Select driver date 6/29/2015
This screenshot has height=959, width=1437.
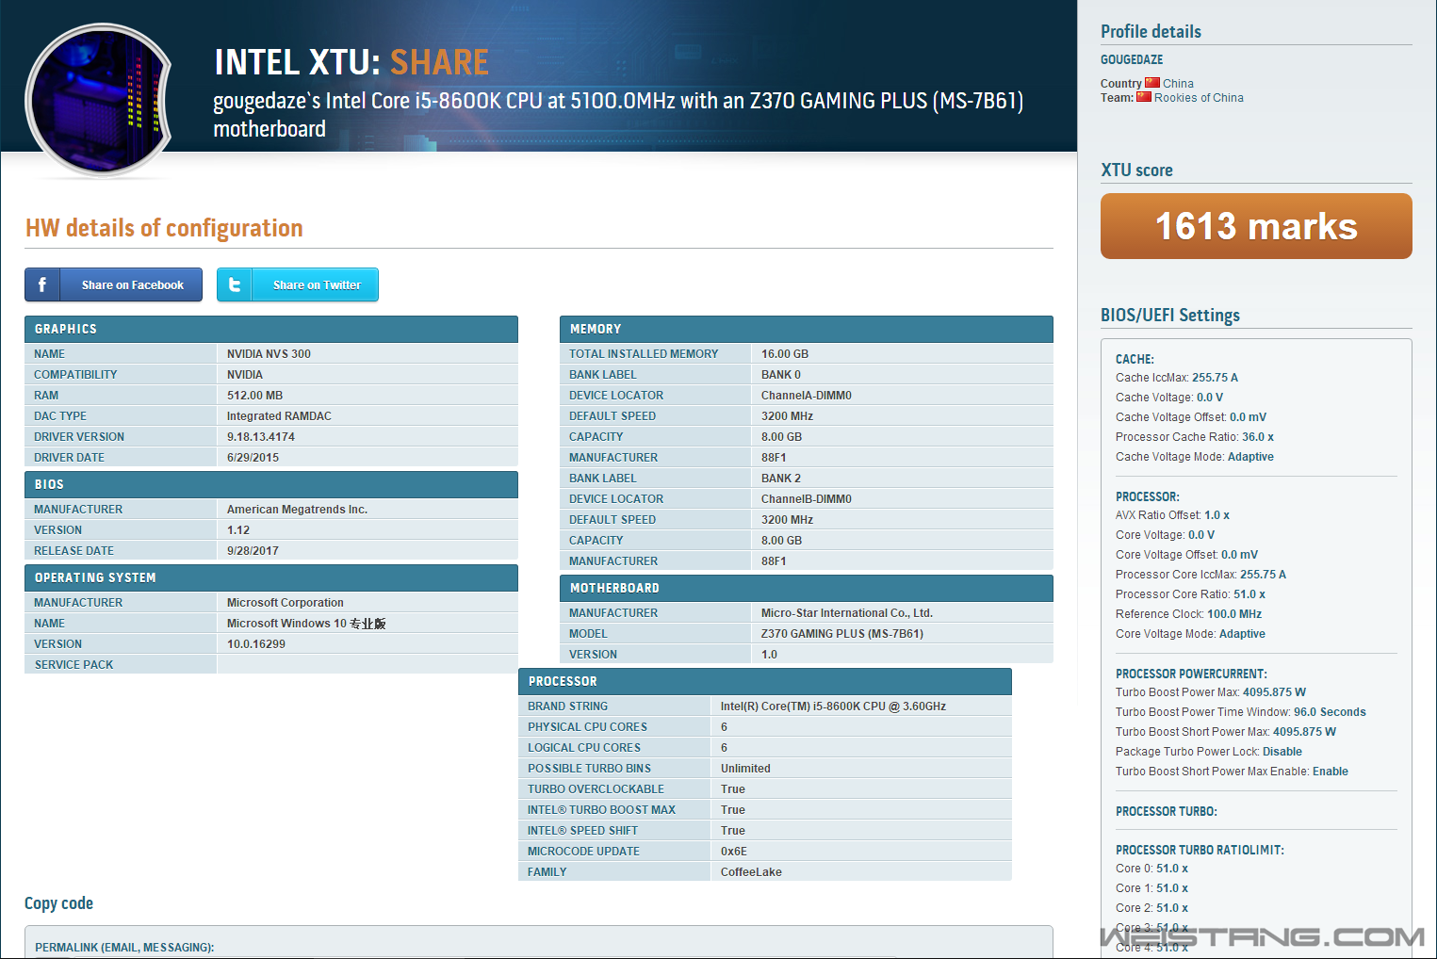tap(253, 458)
